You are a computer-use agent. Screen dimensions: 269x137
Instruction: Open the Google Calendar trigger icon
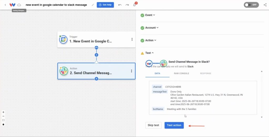coord(63,40)
